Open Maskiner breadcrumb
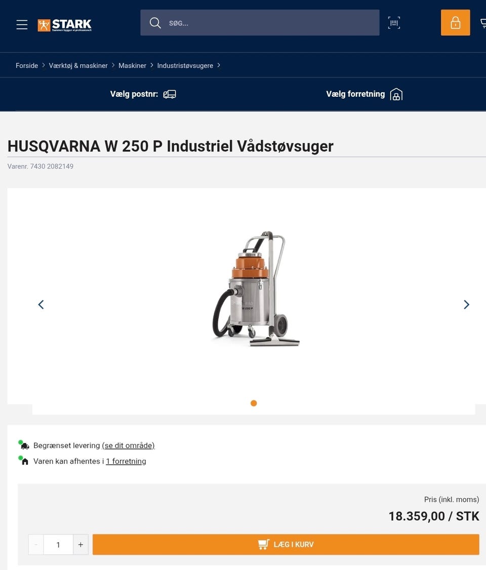 (132, 65)
